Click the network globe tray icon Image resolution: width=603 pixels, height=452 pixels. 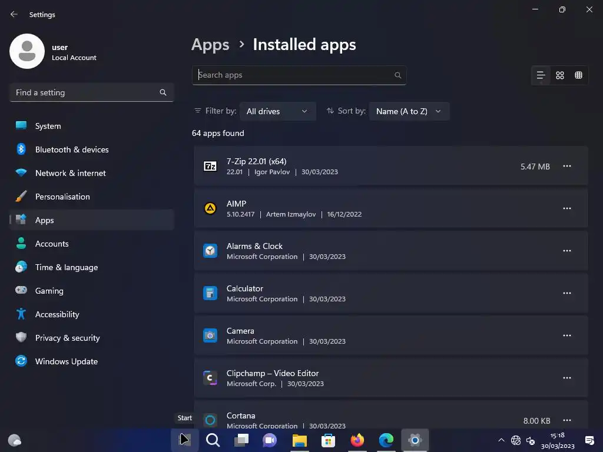click(x=516, y=440)
